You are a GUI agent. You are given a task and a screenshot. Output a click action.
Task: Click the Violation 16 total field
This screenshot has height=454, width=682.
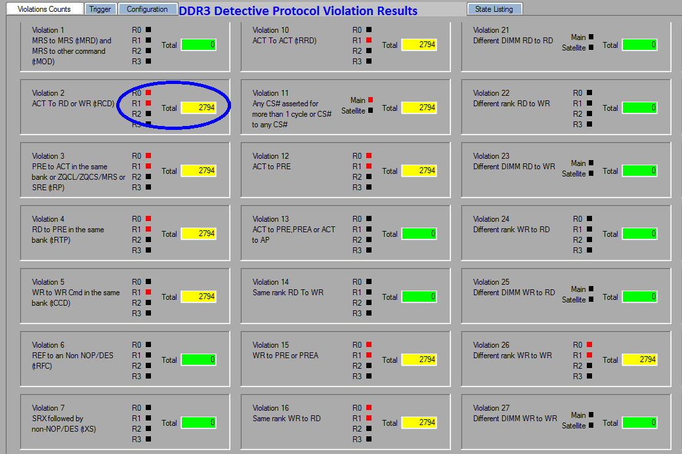(419, 423)
